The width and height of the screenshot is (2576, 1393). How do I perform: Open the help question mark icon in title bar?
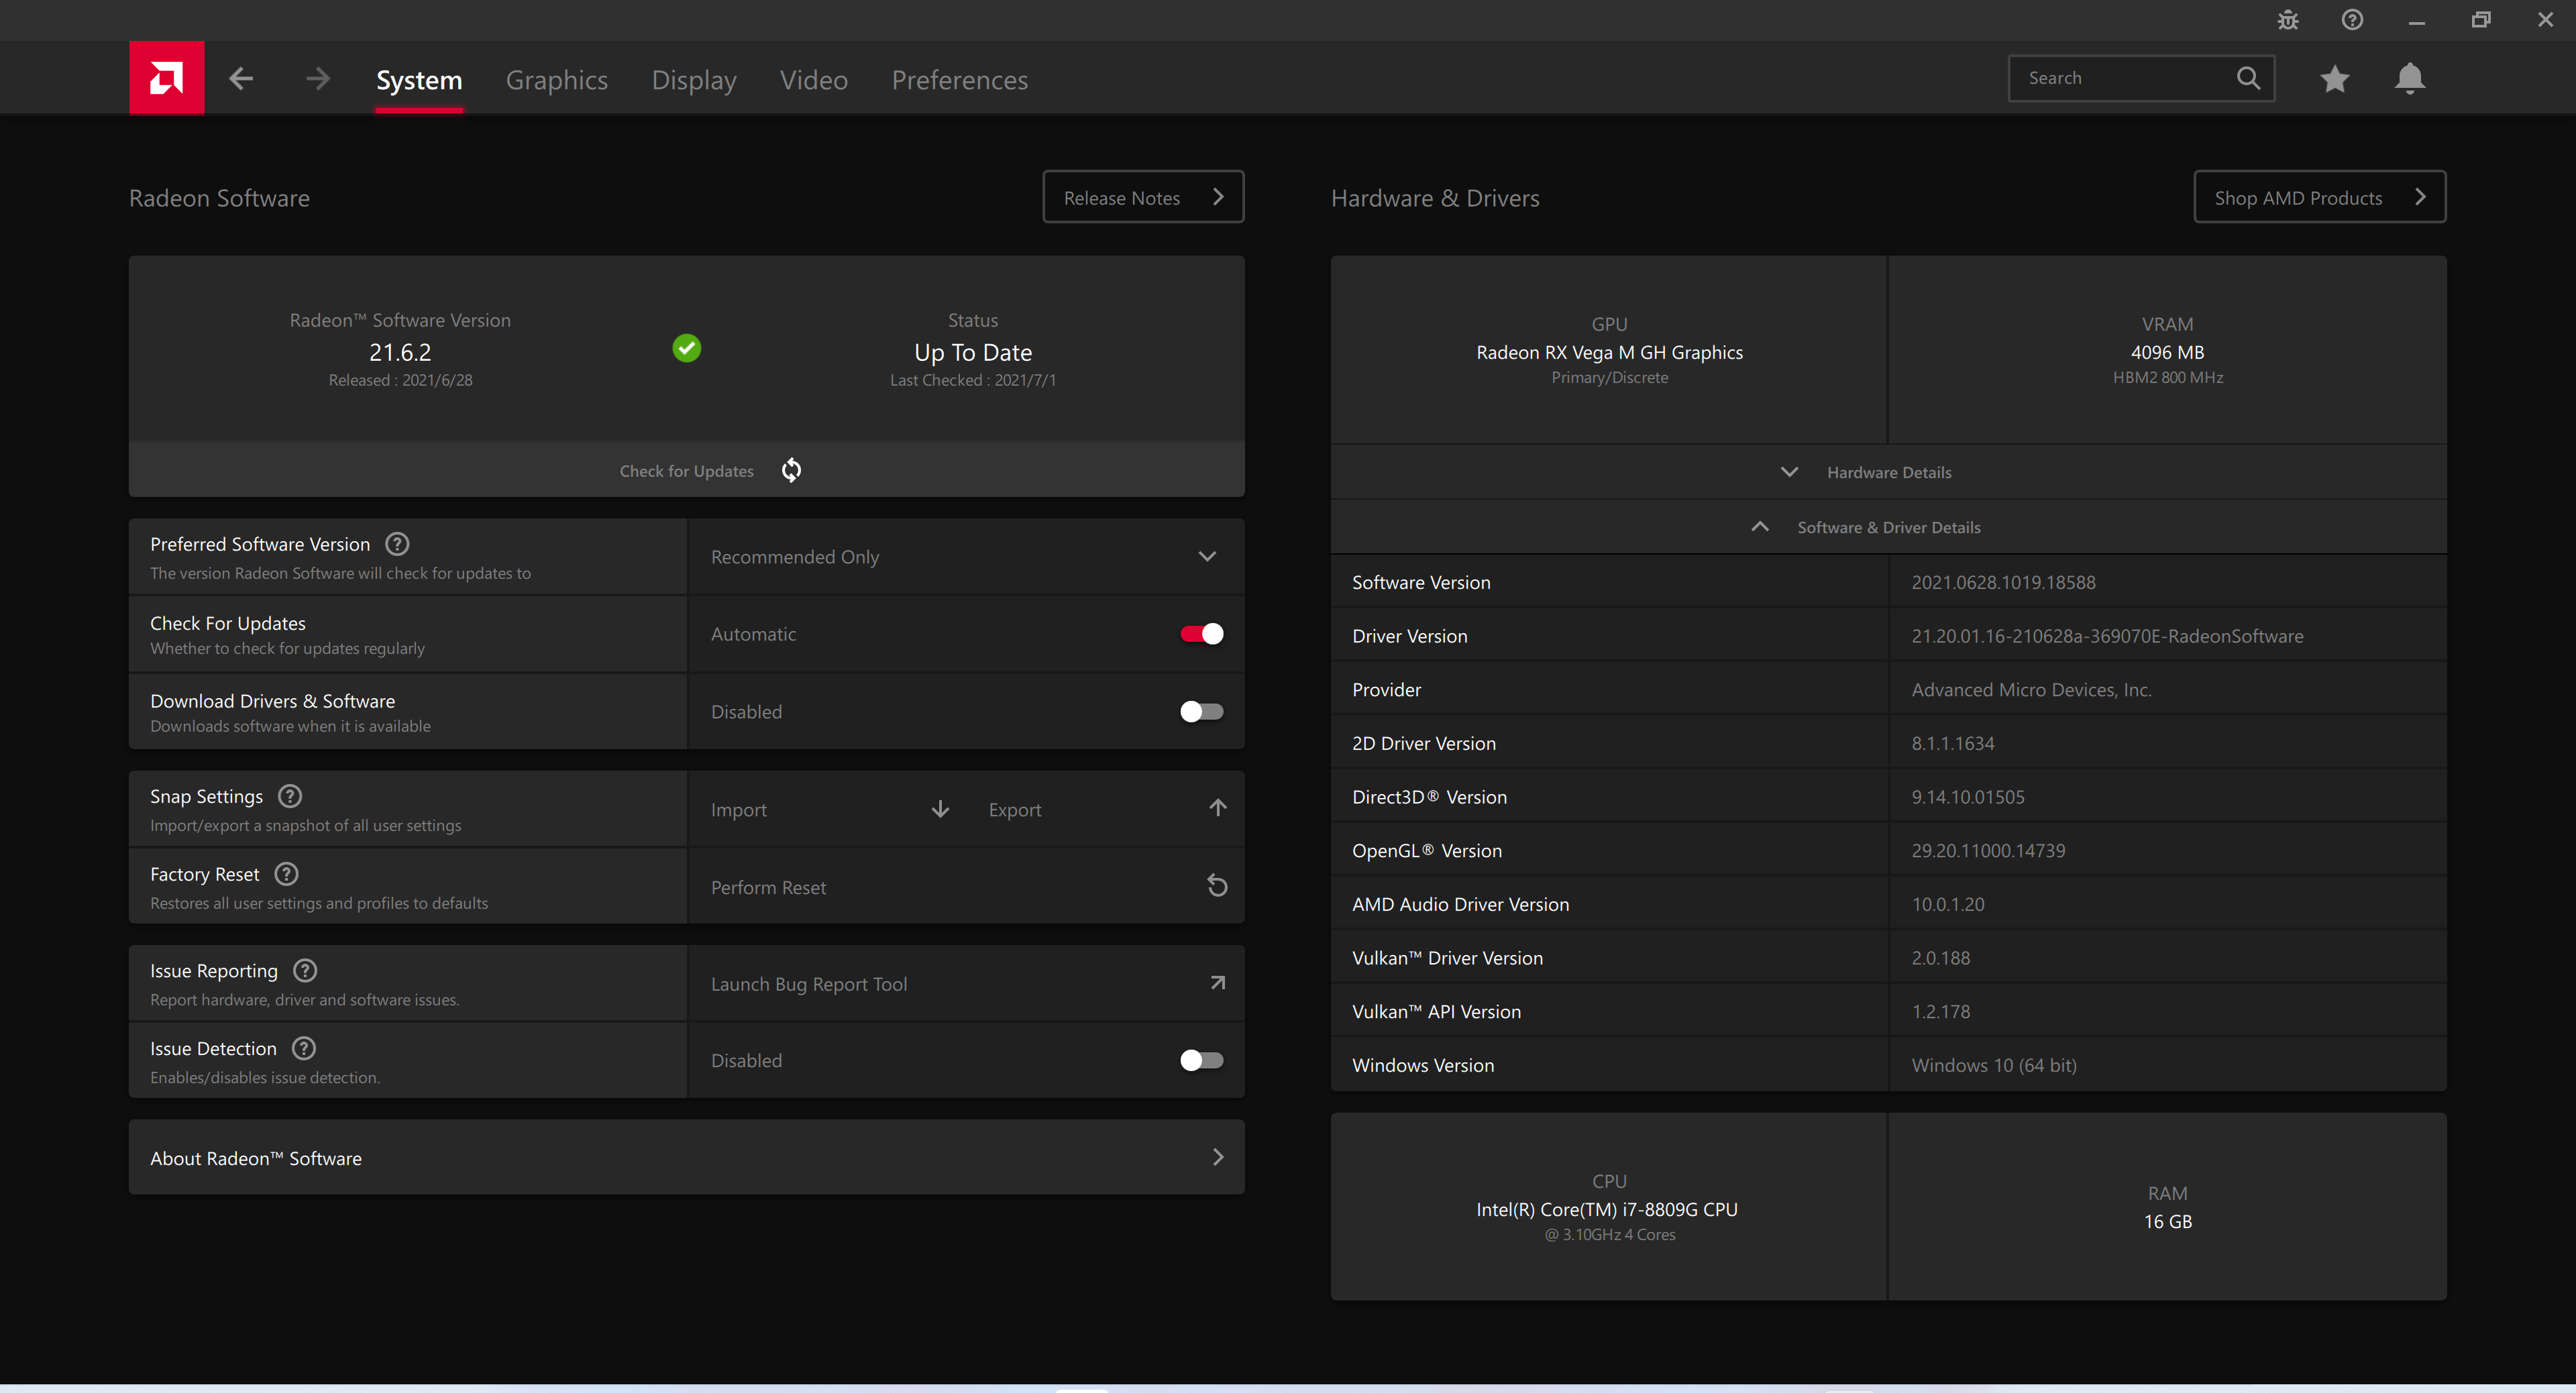tap(2352, 20)
